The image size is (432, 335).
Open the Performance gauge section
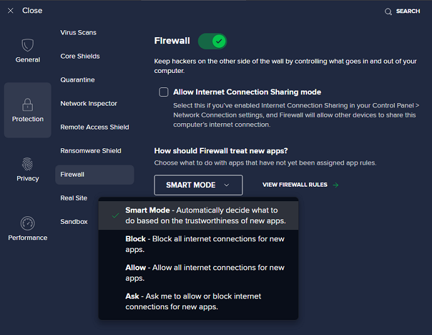[x=28, y=223]
